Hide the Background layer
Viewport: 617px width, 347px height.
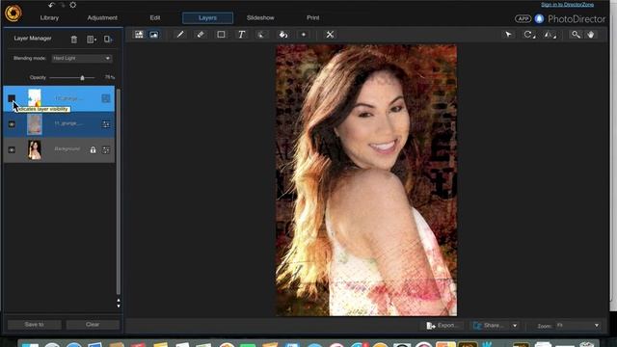tap(12, 149)
